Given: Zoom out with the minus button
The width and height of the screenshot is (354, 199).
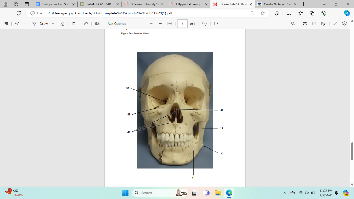Looking at the screenshot, I should pos(151,24).
